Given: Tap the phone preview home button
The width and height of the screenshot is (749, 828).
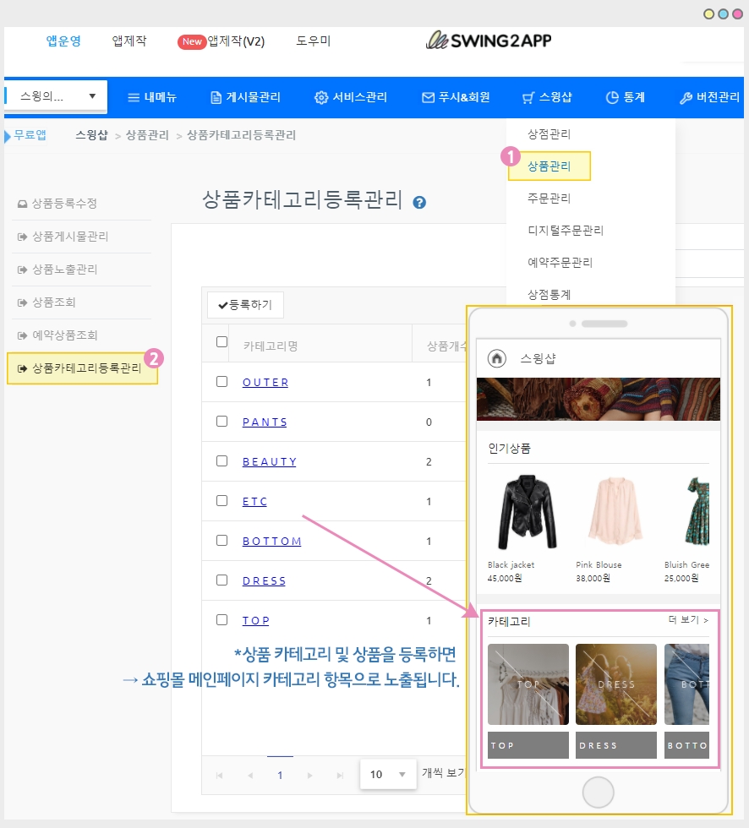Looking at the screenshot, I should pyautogui.click(x=598, y=793).
